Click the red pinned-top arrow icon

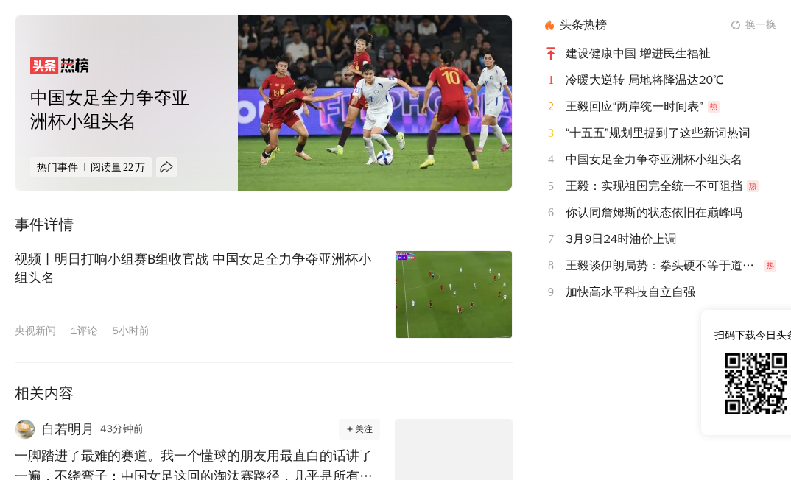click(x=551, y=54)
